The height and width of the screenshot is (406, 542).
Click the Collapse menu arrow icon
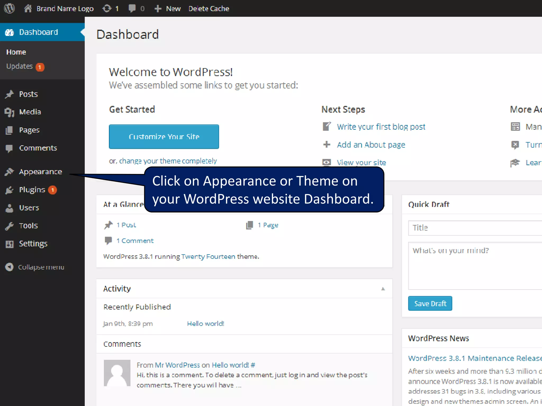click(9, 267)
